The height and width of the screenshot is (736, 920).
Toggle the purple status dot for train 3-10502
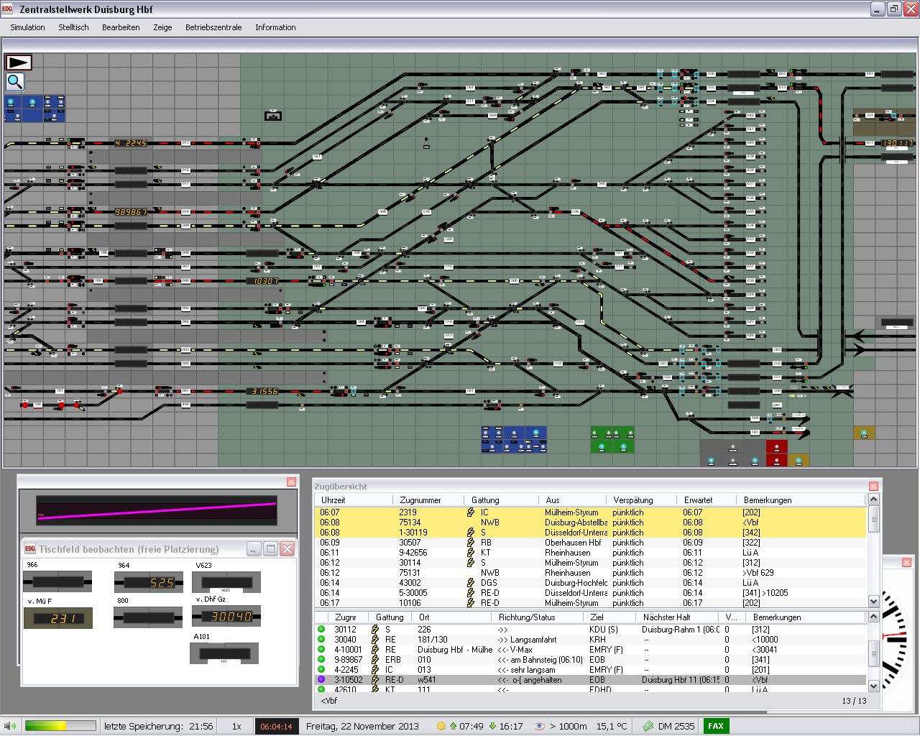(321, 679)
